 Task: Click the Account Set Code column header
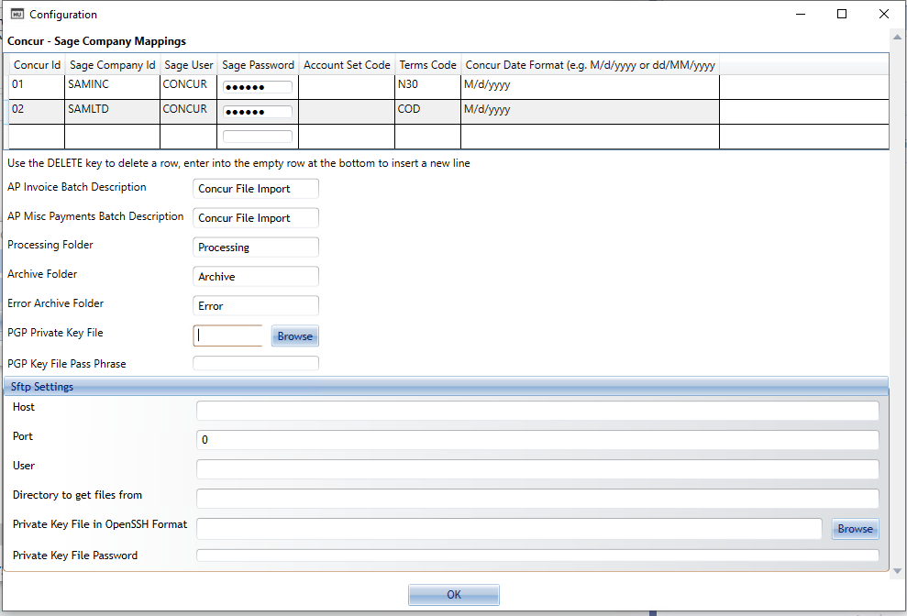click(x=347, y=65)
